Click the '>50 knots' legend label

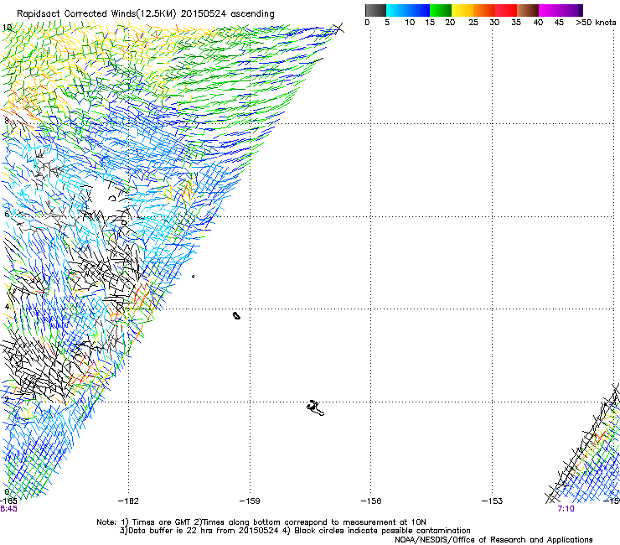[596, 23]
